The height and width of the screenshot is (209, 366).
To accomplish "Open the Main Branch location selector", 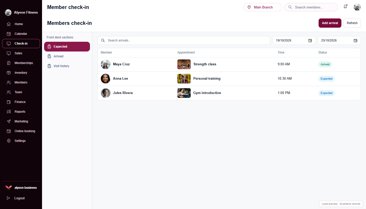I will tap(263, 7).
